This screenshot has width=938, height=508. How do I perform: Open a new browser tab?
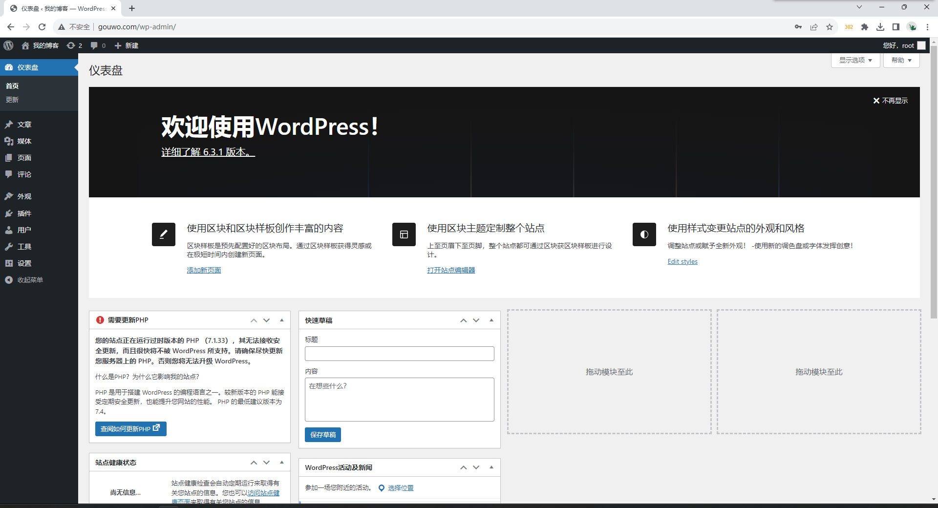[x=132, y=8]
